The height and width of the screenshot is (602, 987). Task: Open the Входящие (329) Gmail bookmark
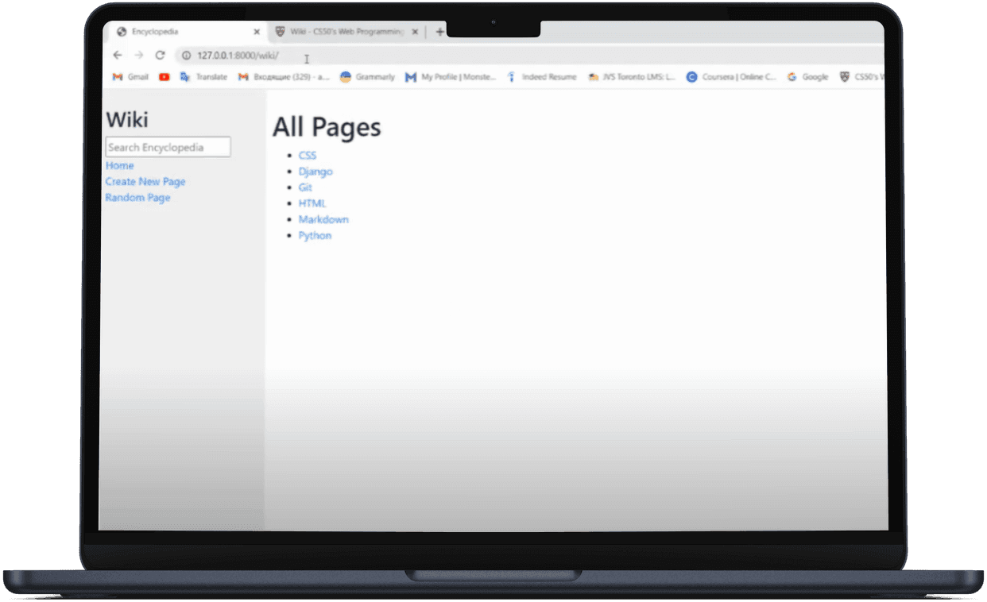(x=284, y=77)
